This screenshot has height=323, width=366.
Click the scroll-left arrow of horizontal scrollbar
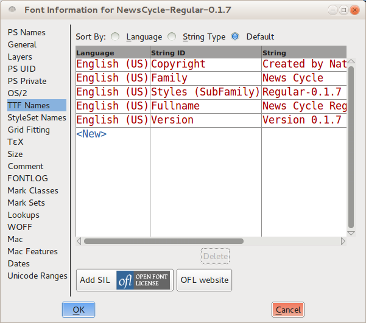[79, 241]
